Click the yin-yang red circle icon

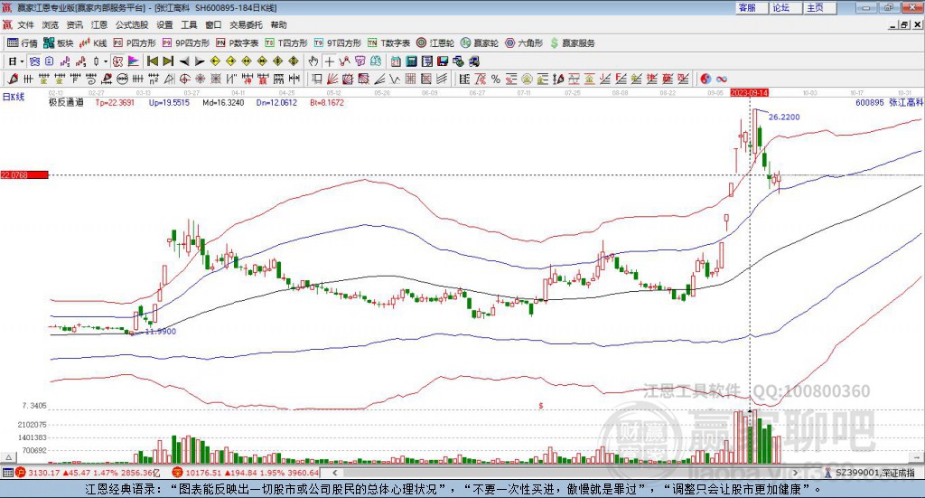click(705, 79)
